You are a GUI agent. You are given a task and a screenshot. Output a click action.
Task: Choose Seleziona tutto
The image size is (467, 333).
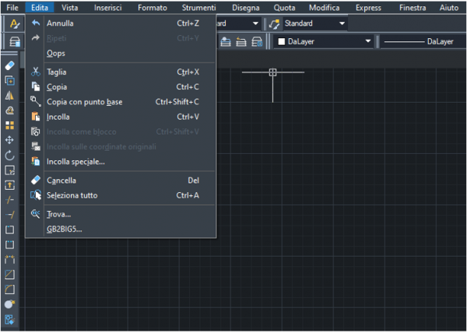coord(121,195)
